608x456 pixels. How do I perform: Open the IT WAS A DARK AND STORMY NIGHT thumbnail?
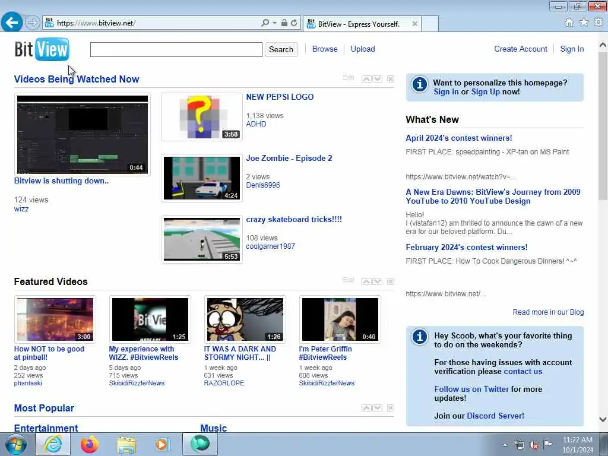click(x=245, y=319)
